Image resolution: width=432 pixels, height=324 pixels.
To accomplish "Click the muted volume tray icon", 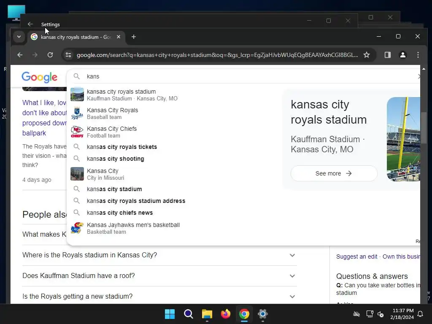I will point(381,314).
